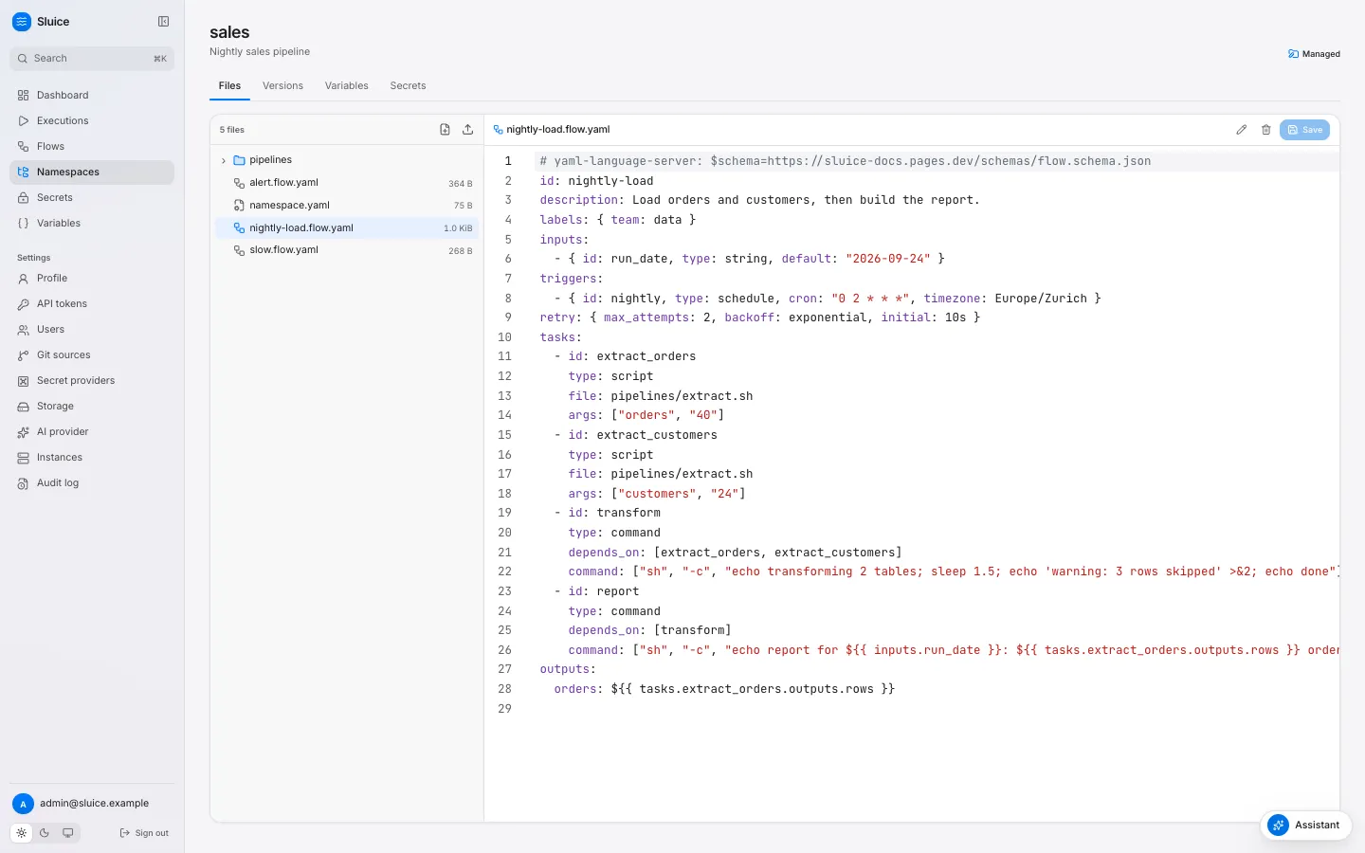The width and height of the screenshot is (1365, 853).
Task: Click the Storage drive icon
Action: click(23, 406)
